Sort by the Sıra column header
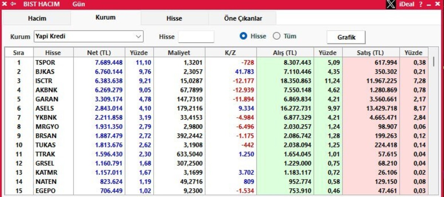 [x=18, y=53]
